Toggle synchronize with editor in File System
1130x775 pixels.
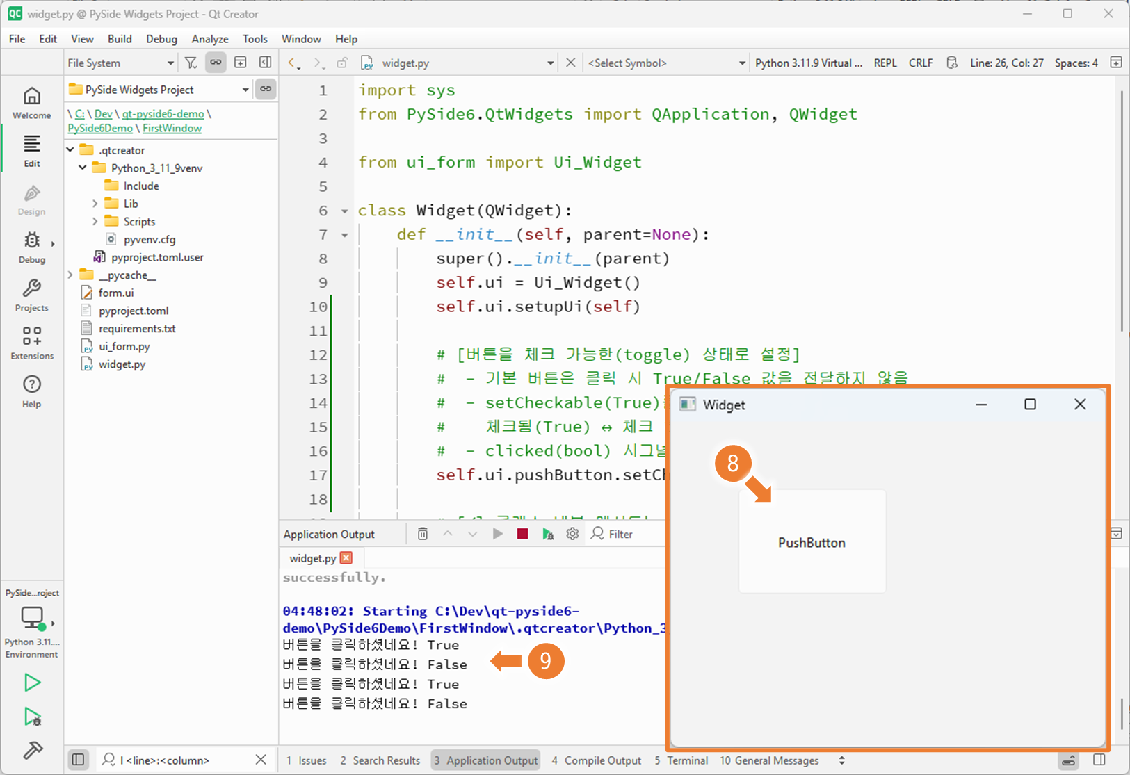pos(216,63)
